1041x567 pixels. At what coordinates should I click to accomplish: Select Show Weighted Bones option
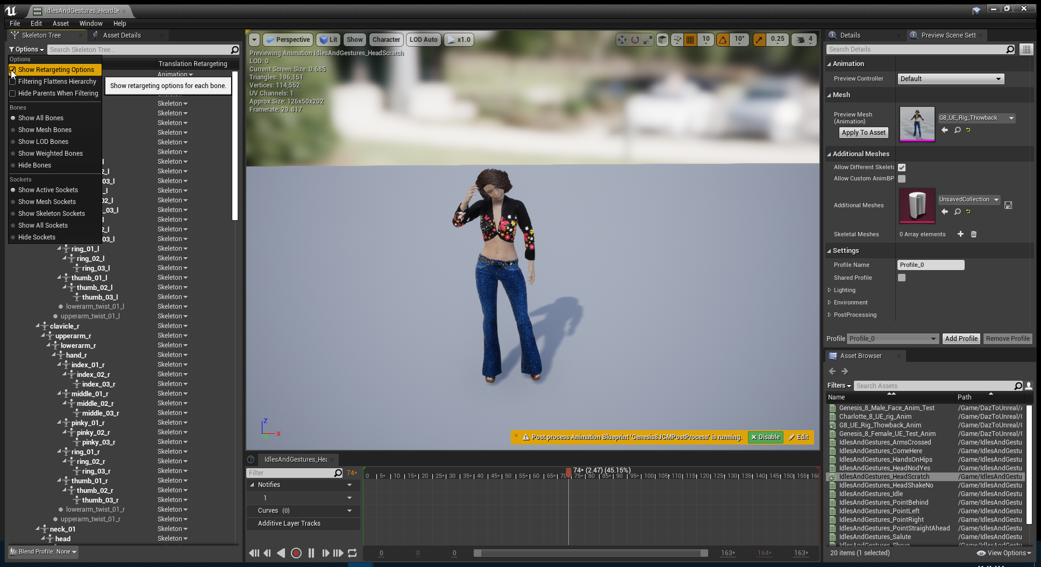coord(51,154)
